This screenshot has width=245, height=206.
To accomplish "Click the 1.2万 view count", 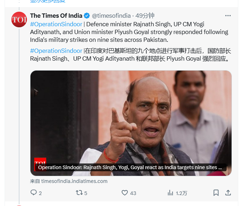I will pyautogui.click(x=181, y=193).
